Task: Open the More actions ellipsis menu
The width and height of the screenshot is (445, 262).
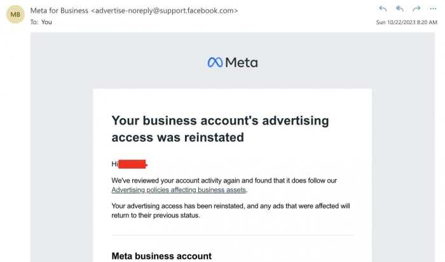Action: click(x=432, y=9)
